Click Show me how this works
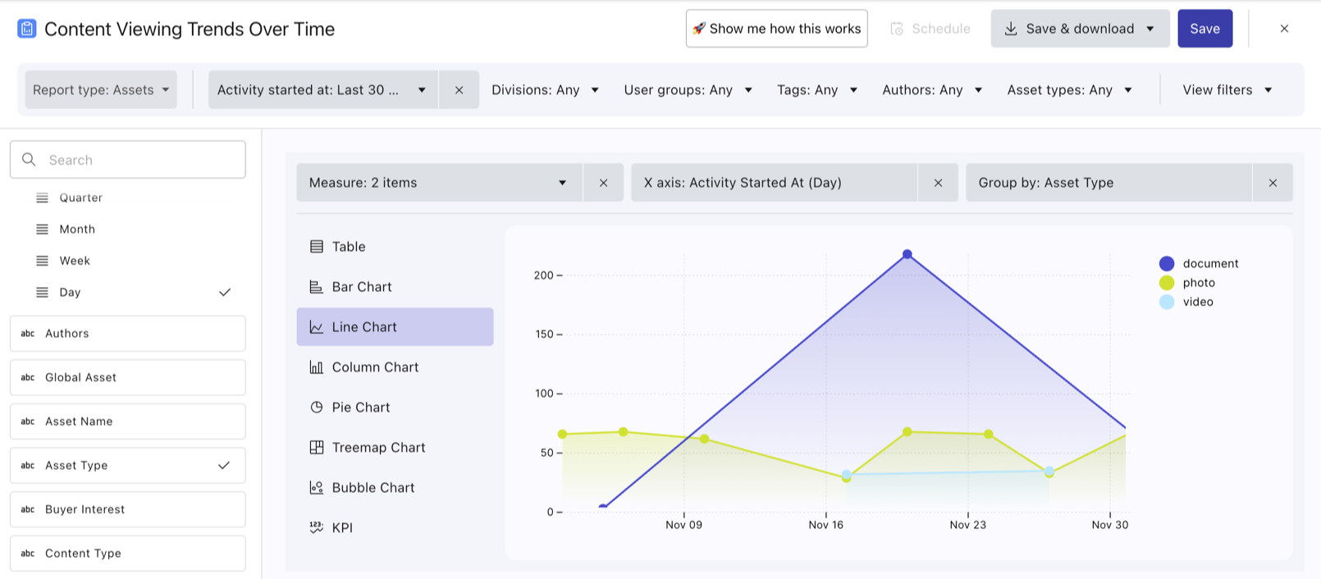The image size is (1321, 579). (x=776, y=29)
